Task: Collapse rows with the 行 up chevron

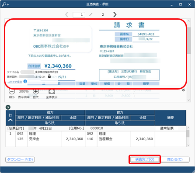Action: (x=10, y=120)
